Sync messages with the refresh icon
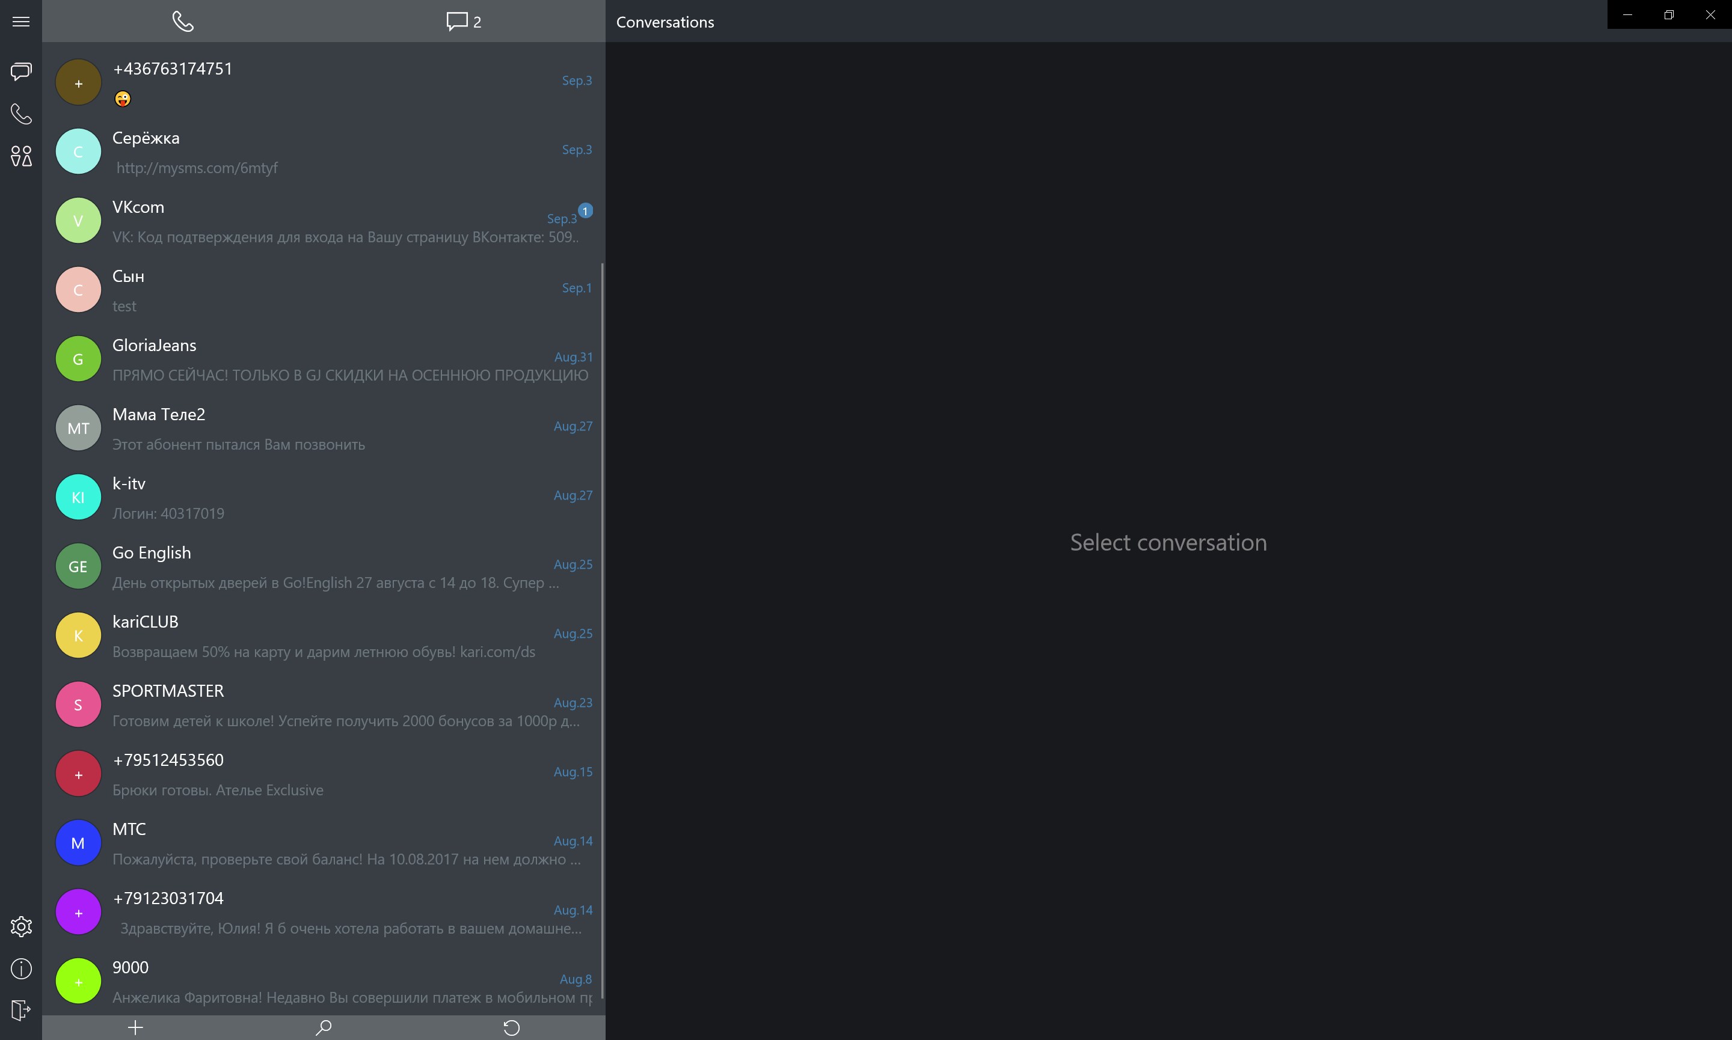The image size is (1732, 1040). [x=512, y=1027]
